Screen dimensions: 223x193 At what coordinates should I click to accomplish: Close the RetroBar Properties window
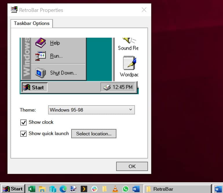pos(144,10)
